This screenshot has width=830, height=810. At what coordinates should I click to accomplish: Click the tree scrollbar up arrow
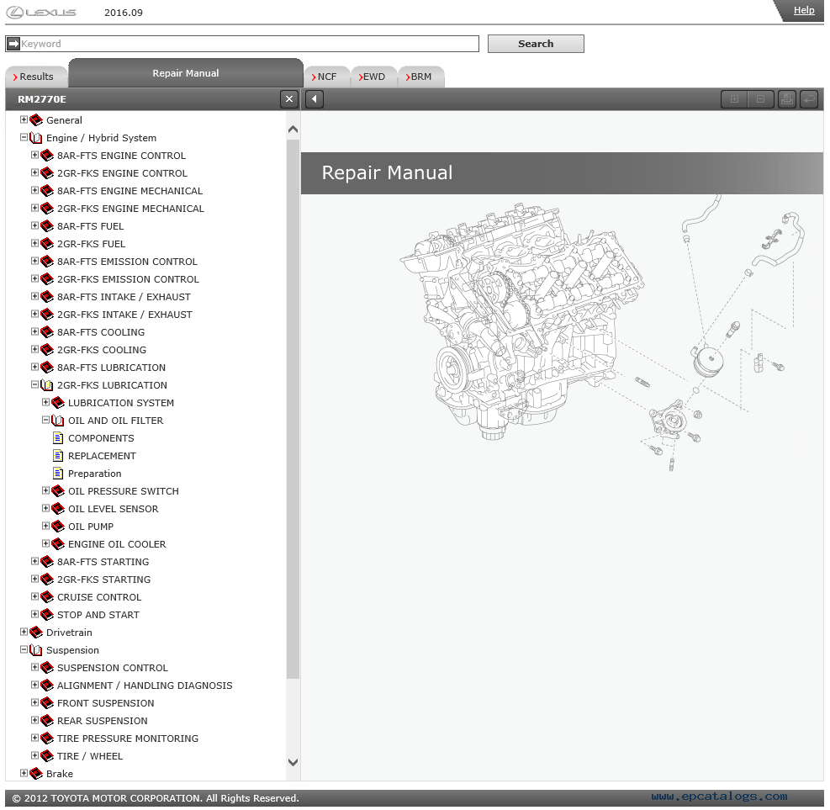click(293, 130)
